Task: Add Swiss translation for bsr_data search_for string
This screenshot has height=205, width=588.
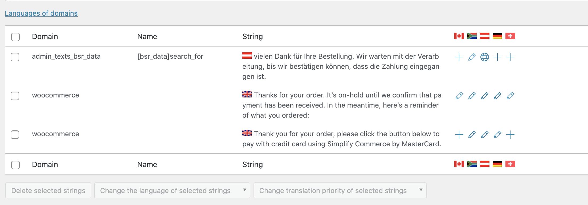Action: (x=510, y=57)
